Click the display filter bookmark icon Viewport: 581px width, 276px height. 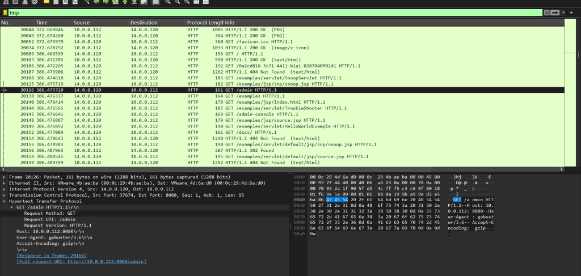(5, 12)
